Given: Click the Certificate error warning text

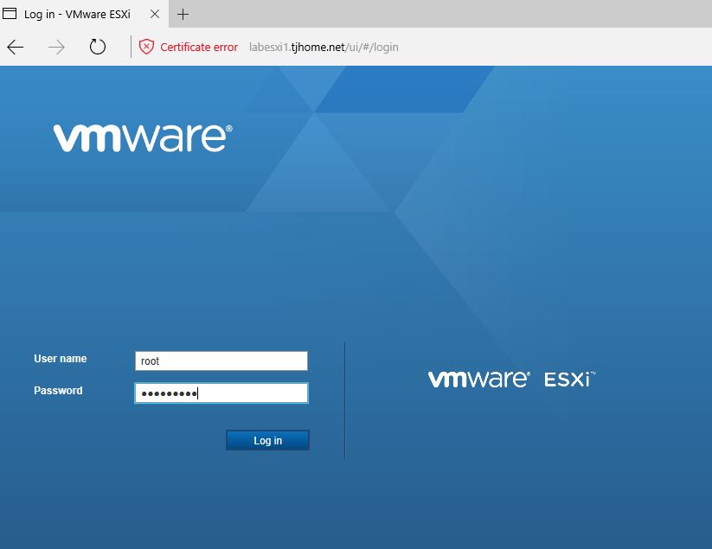Looking at the screenshot, I should [199, 48].
